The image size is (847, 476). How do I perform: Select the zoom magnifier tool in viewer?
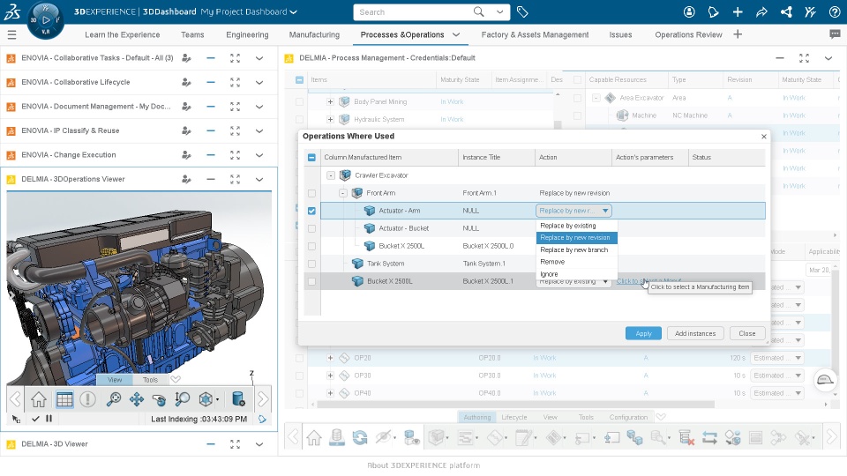click(113, 399)
